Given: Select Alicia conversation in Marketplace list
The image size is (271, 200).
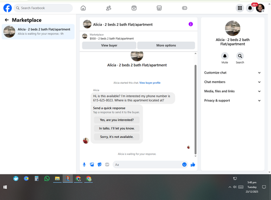Looking at the screenshot, I should [x=38, y=32].
